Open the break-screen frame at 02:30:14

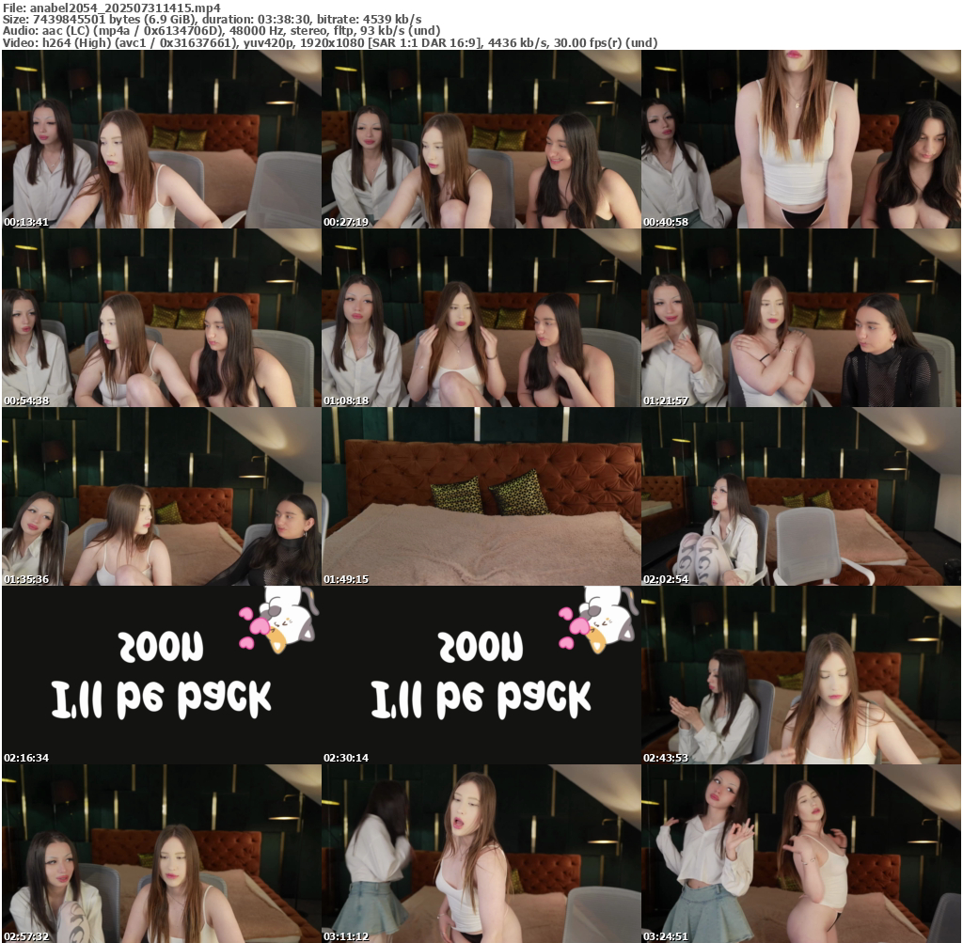coord(481,675)
